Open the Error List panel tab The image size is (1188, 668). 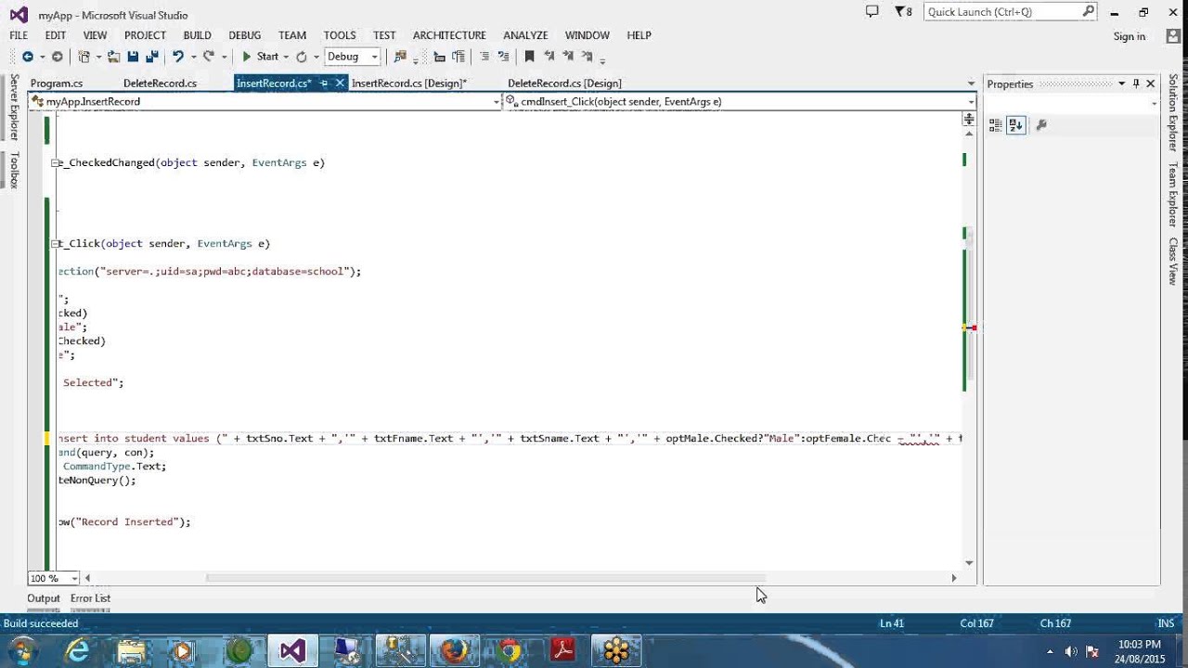(90, 598)
